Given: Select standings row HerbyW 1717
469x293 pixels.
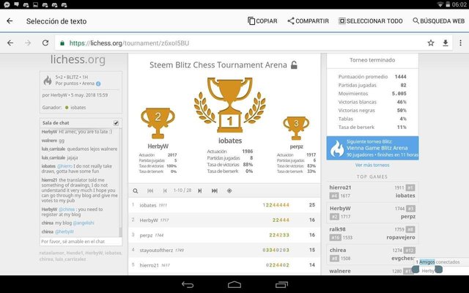Looking at the screenshot, I should pos(224,220).
